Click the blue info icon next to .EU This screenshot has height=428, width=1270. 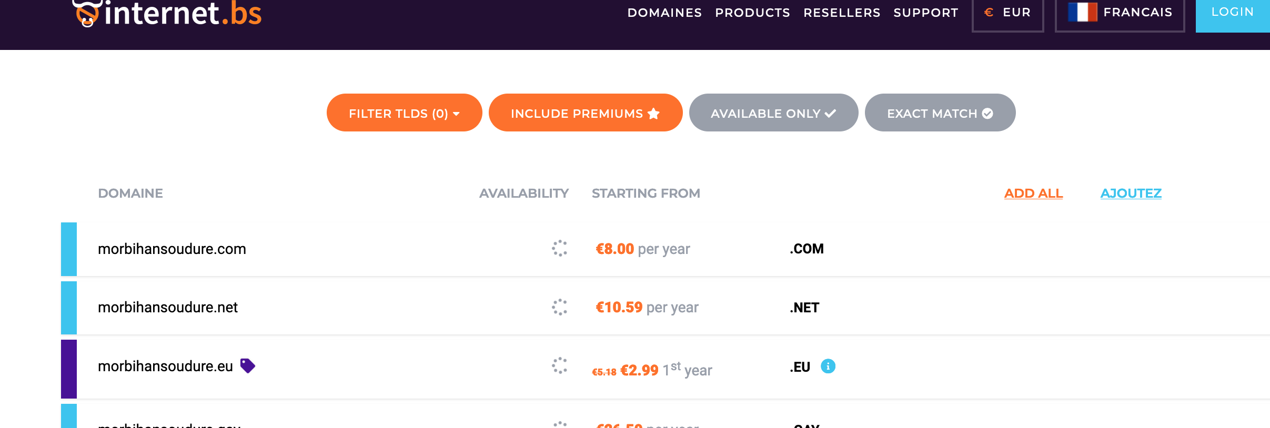[828, 366]
